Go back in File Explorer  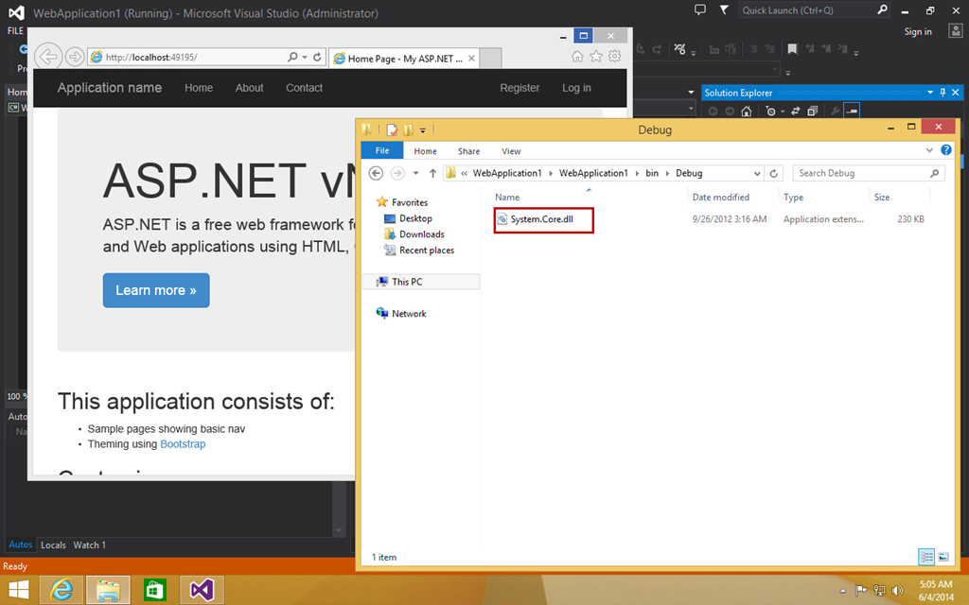(376, 174)
